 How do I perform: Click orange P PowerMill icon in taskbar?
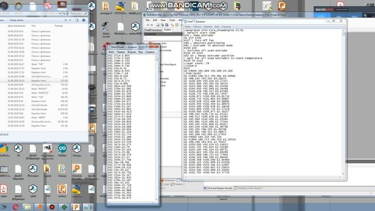pyautogui.click(x=76, y=207)
